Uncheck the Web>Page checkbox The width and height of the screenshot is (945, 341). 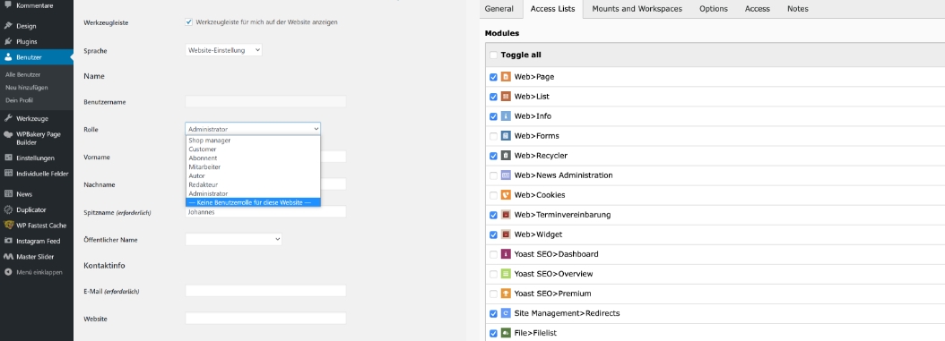[x=494, y=77]
